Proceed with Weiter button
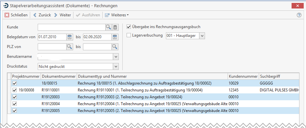The image size is (306, 128). coord(63,15)
